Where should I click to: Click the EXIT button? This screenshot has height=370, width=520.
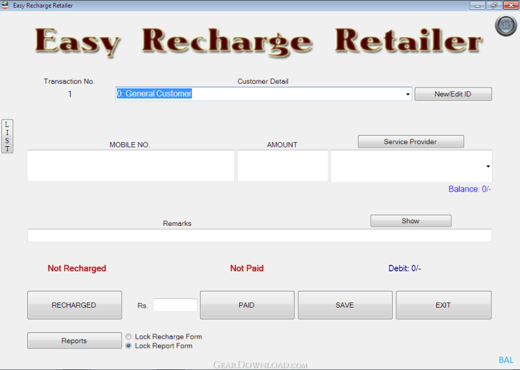(x=443, y=305)
